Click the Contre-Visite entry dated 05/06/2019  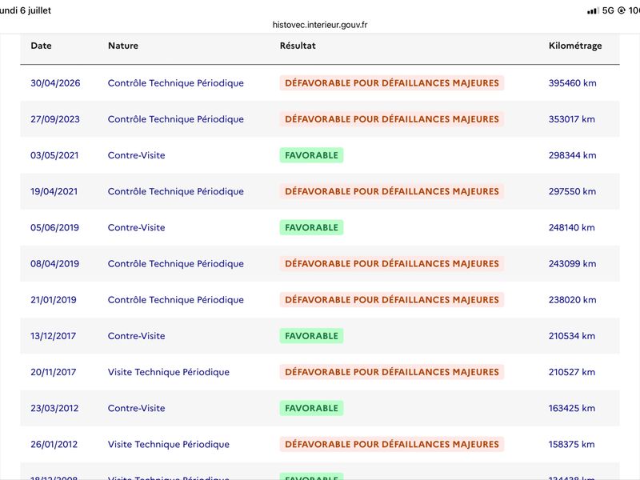[x=136, y=228]
